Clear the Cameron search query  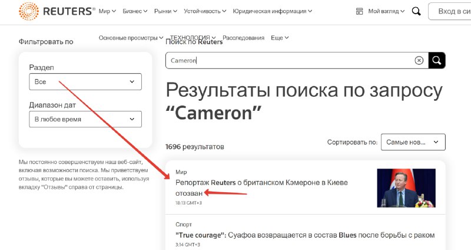419,61
